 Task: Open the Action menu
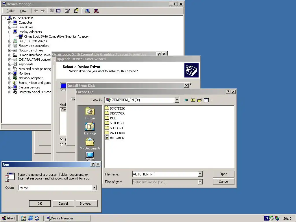pyautogui.click(x=11, y=11)
